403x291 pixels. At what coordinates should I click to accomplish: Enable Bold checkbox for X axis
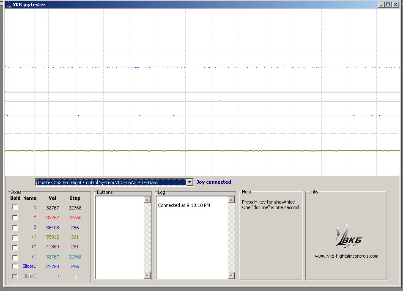(x=15, y=207)
